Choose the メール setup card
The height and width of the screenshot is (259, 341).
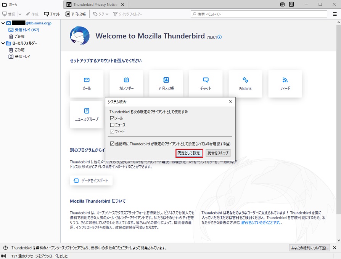[x=87, y=84]
